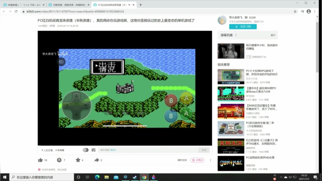
Task: Follow the uploader with 关注 button
Action: coord(243,26)
